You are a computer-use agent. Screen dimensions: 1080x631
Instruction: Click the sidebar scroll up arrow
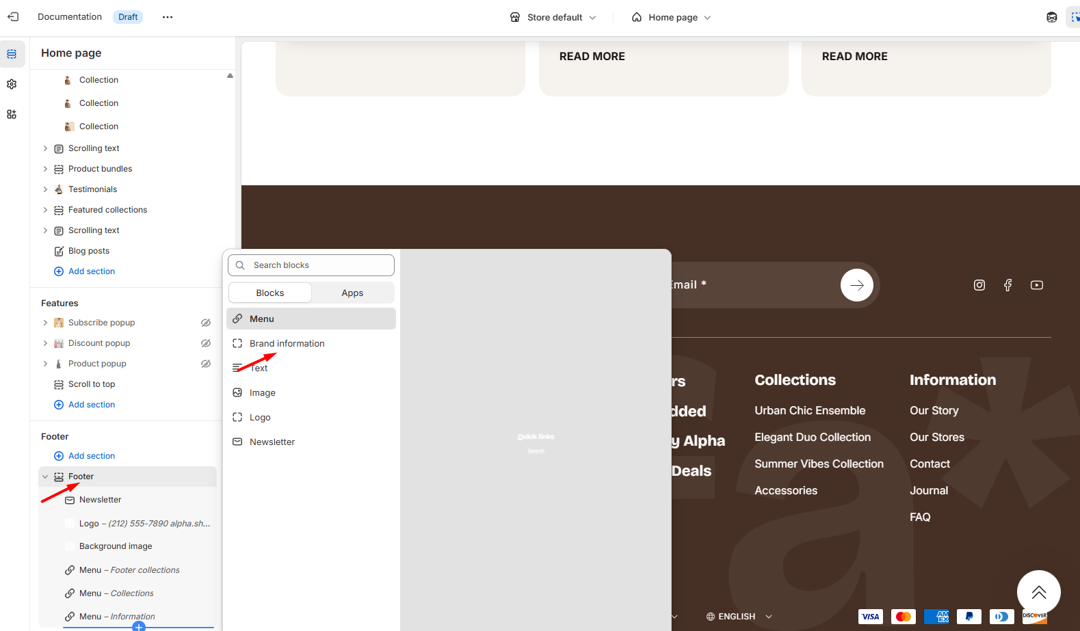[230, 76]
